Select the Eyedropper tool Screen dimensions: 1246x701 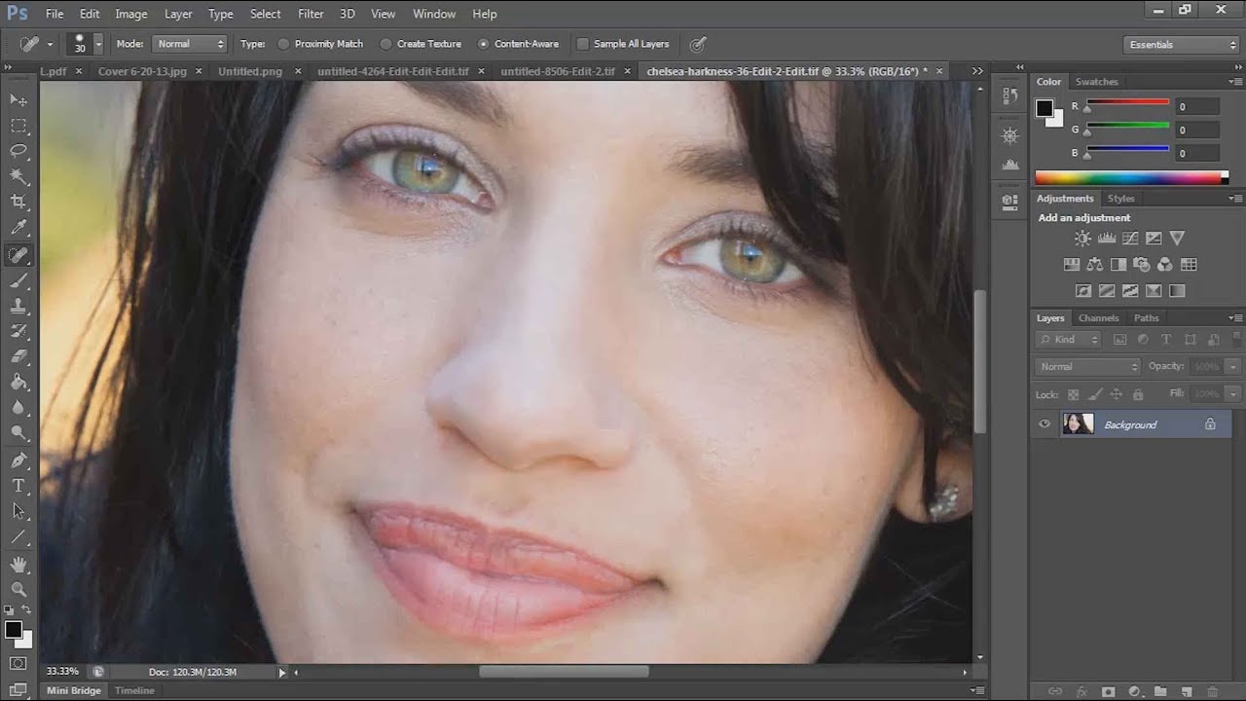click(18, 228)
